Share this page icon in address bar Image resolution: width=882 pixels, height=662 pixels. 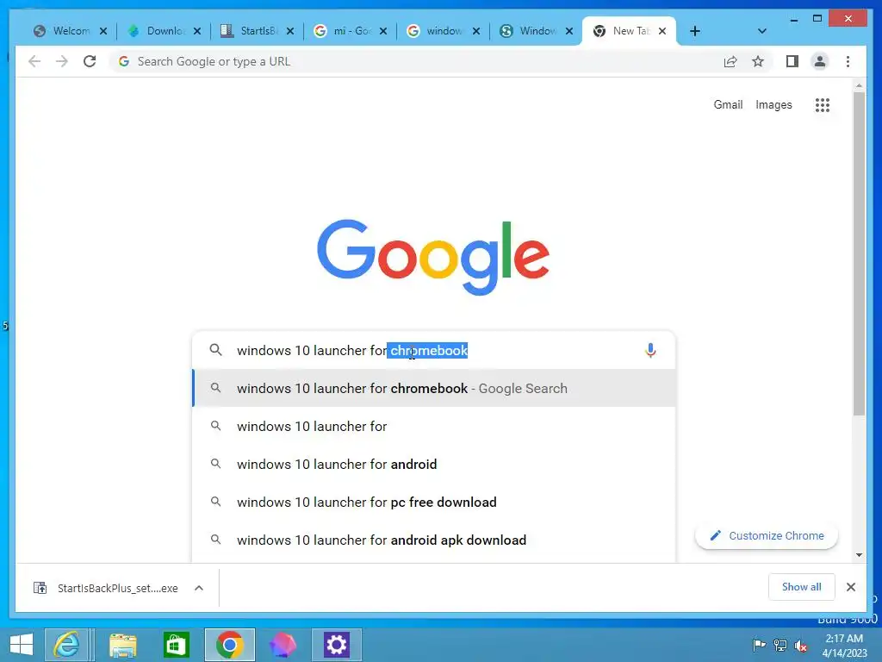click(x=730, y=61)
